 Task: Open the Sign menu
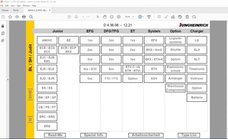point(19,6)
